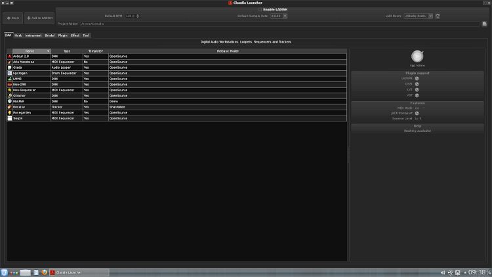Screen dimensions: 492x277
Task: Click the Giada row icon
Action: 10,68
